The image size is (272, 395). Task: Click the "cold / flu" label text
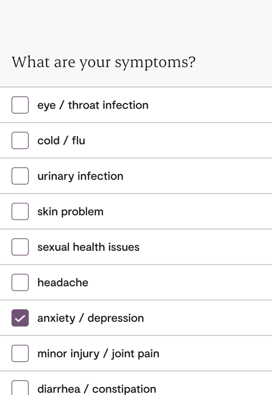click(x=61, y=140)
